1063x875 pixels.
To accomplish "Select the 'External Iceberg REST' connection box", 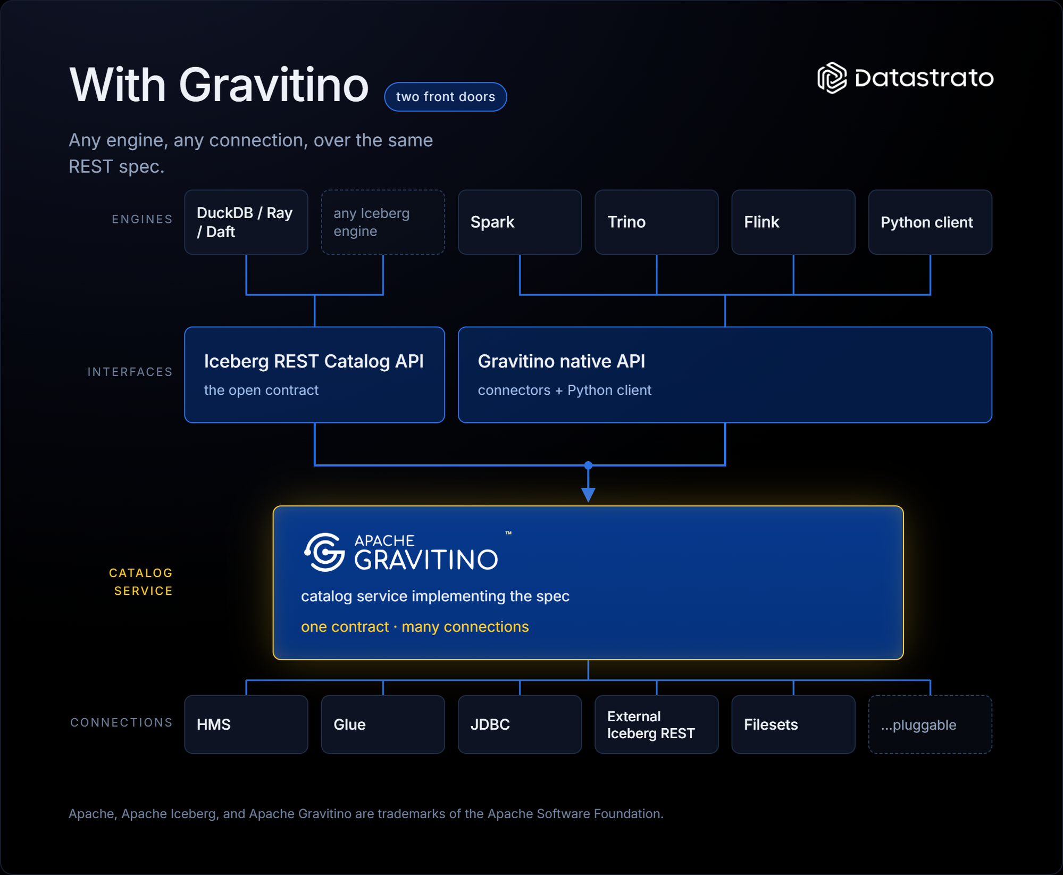I will (656, 724).
